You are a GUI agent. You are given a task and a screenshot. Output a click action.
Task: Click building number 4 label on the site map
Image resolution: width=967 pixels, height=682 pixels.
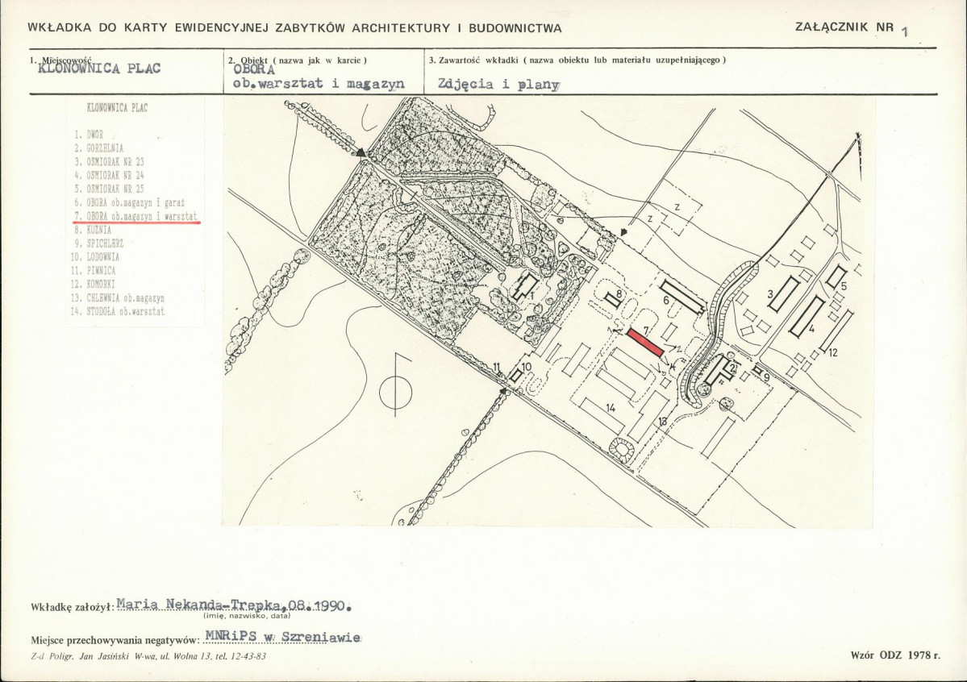[x=811, y=329]
